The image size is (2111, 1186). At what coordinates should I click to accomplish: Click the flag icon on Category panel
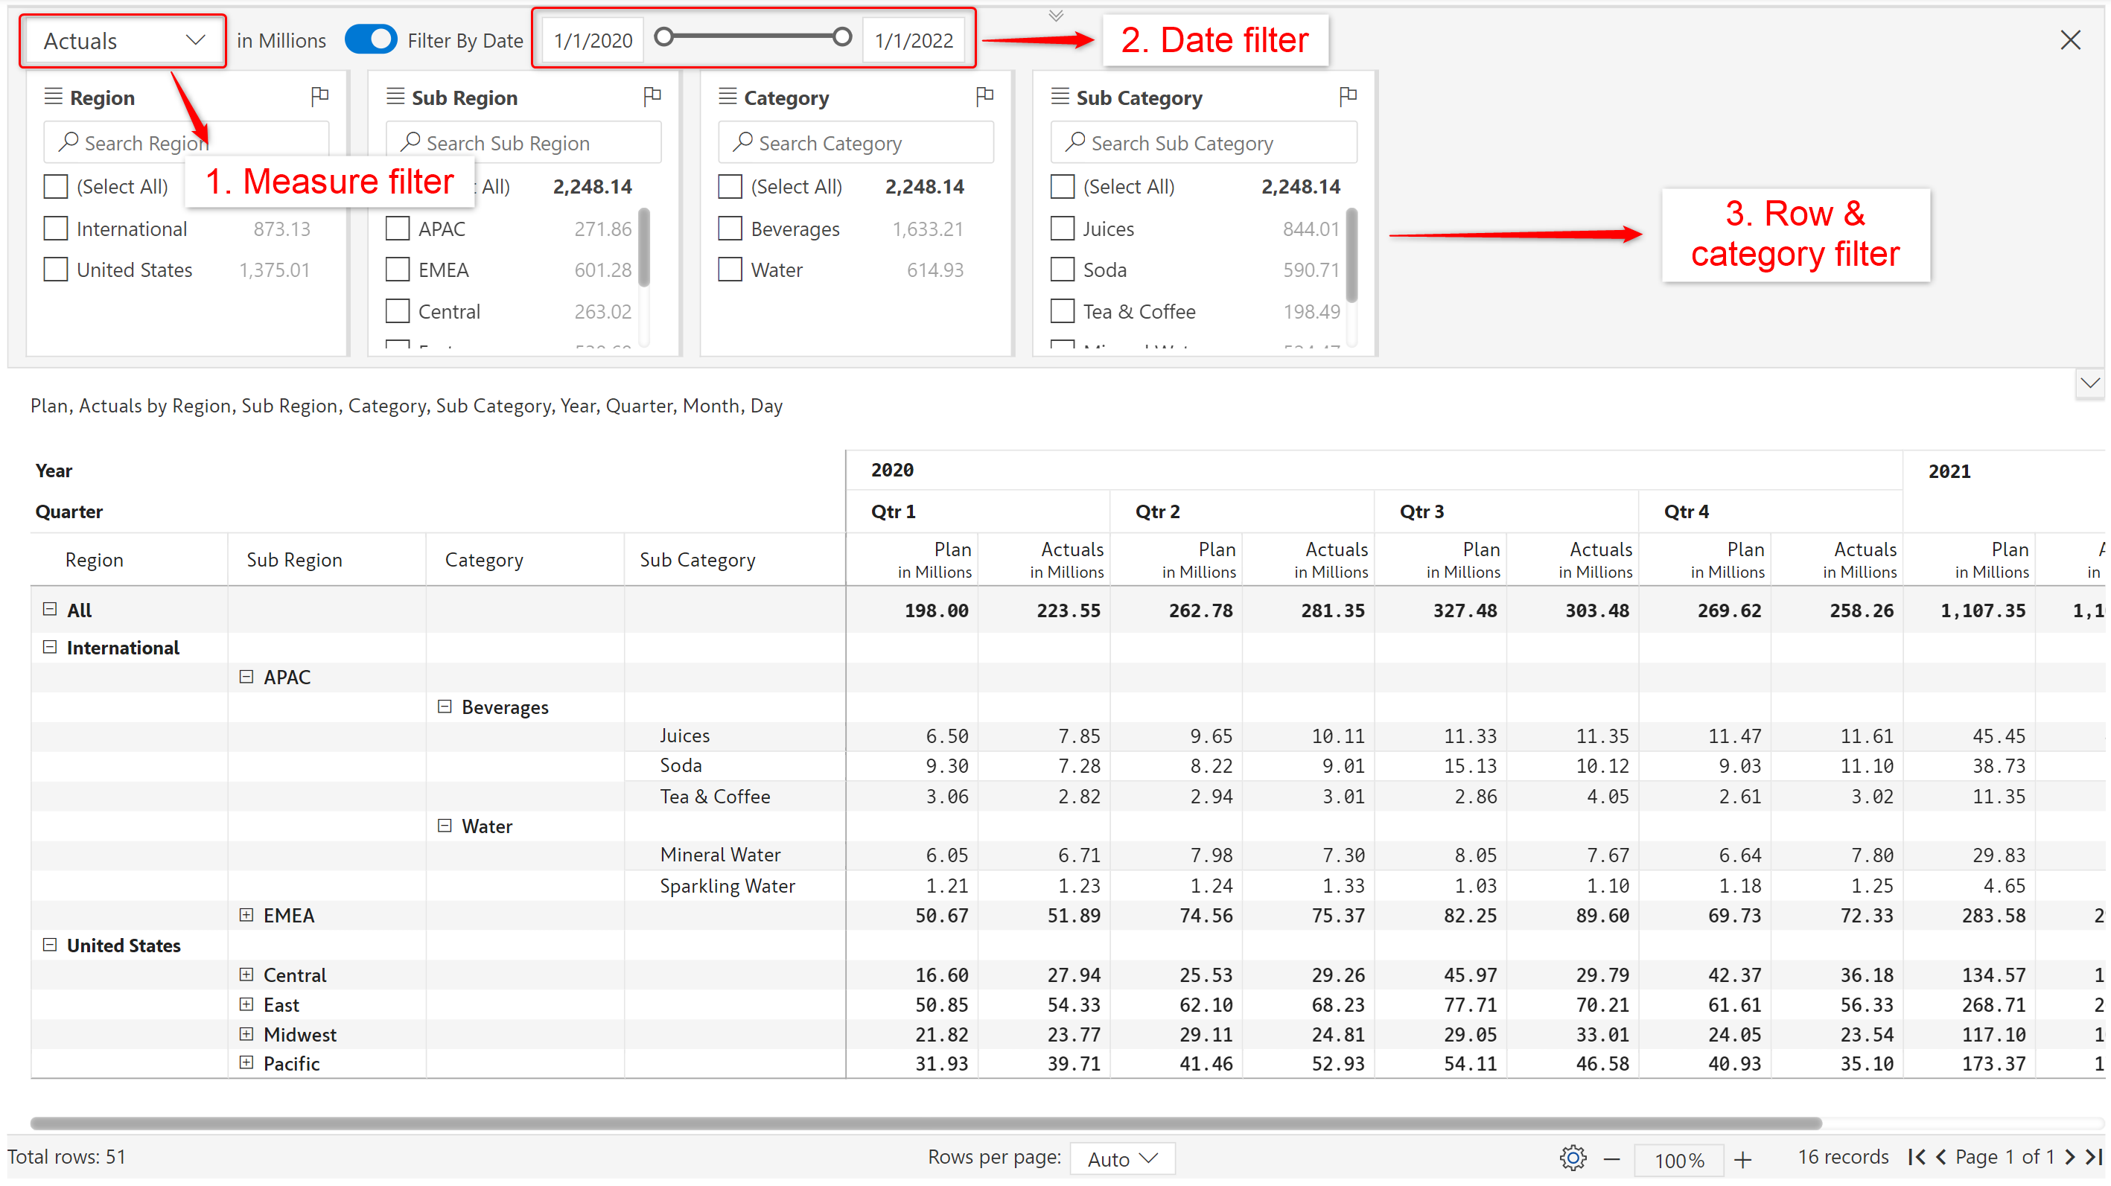(x=985, y=97)
